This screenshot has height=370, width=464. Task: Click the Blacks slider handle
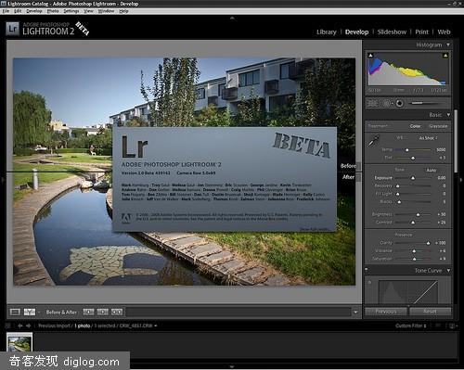point(399,202)
